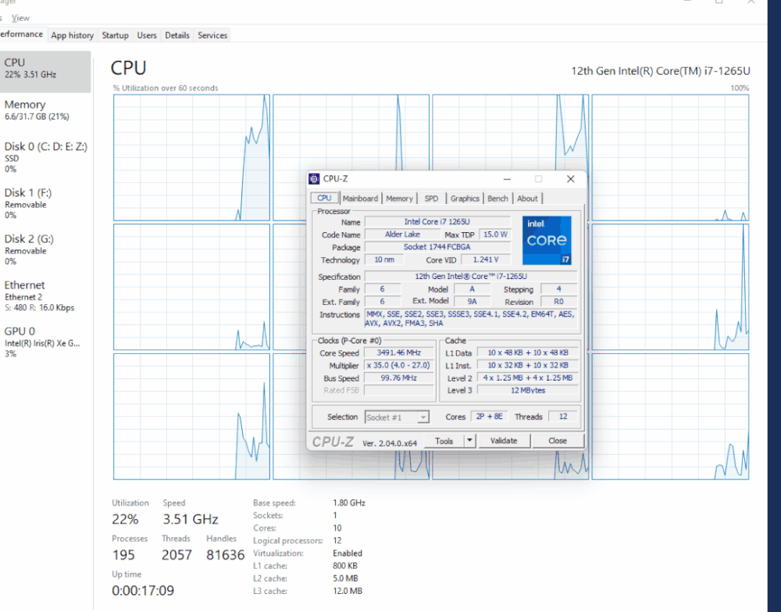Switch to App history tab in Task Manager

pyautogui.click(x=72, y=35)
